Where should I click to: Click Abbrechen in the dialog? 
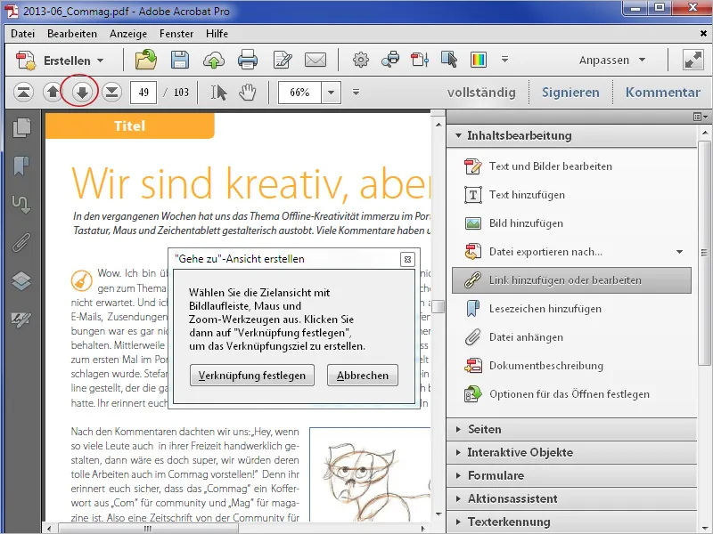click(363, 376)
